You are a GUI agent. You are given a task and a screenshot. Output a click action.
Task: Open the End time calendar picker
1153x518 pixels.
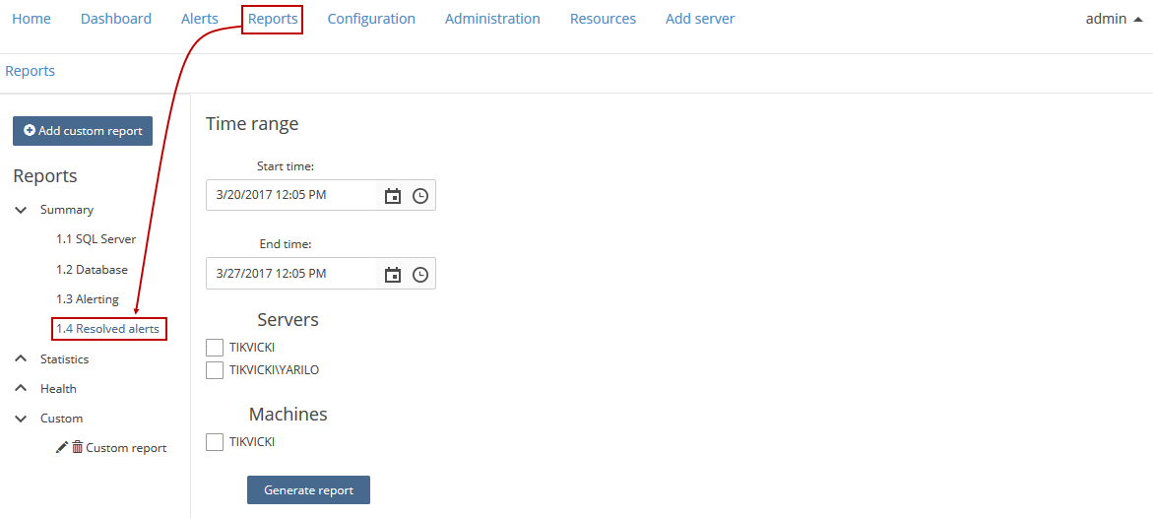click(394, 275)
